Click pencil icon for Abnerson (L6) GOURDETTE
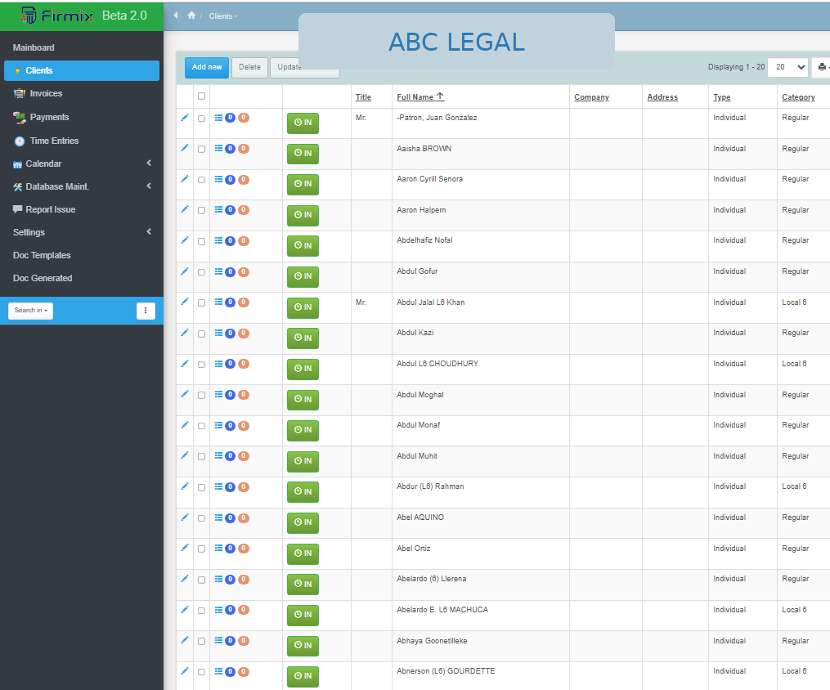The width and height of the screenshot is (830, 690). click(184, 671)
